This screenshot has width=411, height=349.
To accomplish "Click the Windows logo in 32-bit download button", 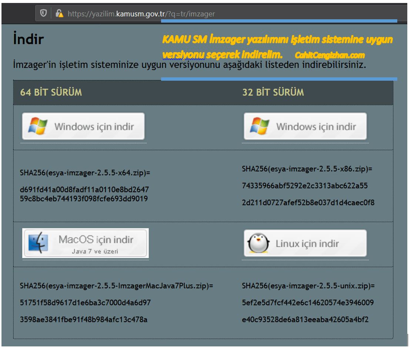I will point(258,127).
